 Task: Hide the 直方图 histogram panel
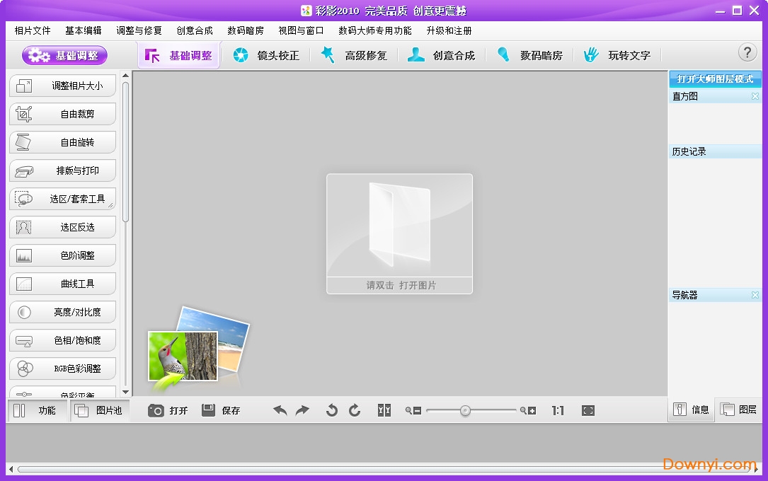tap(755, 96)
